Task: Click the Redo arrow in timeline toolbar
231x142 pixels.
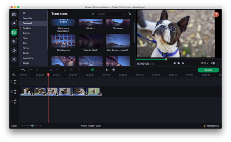Action: (x=30, y=70)
